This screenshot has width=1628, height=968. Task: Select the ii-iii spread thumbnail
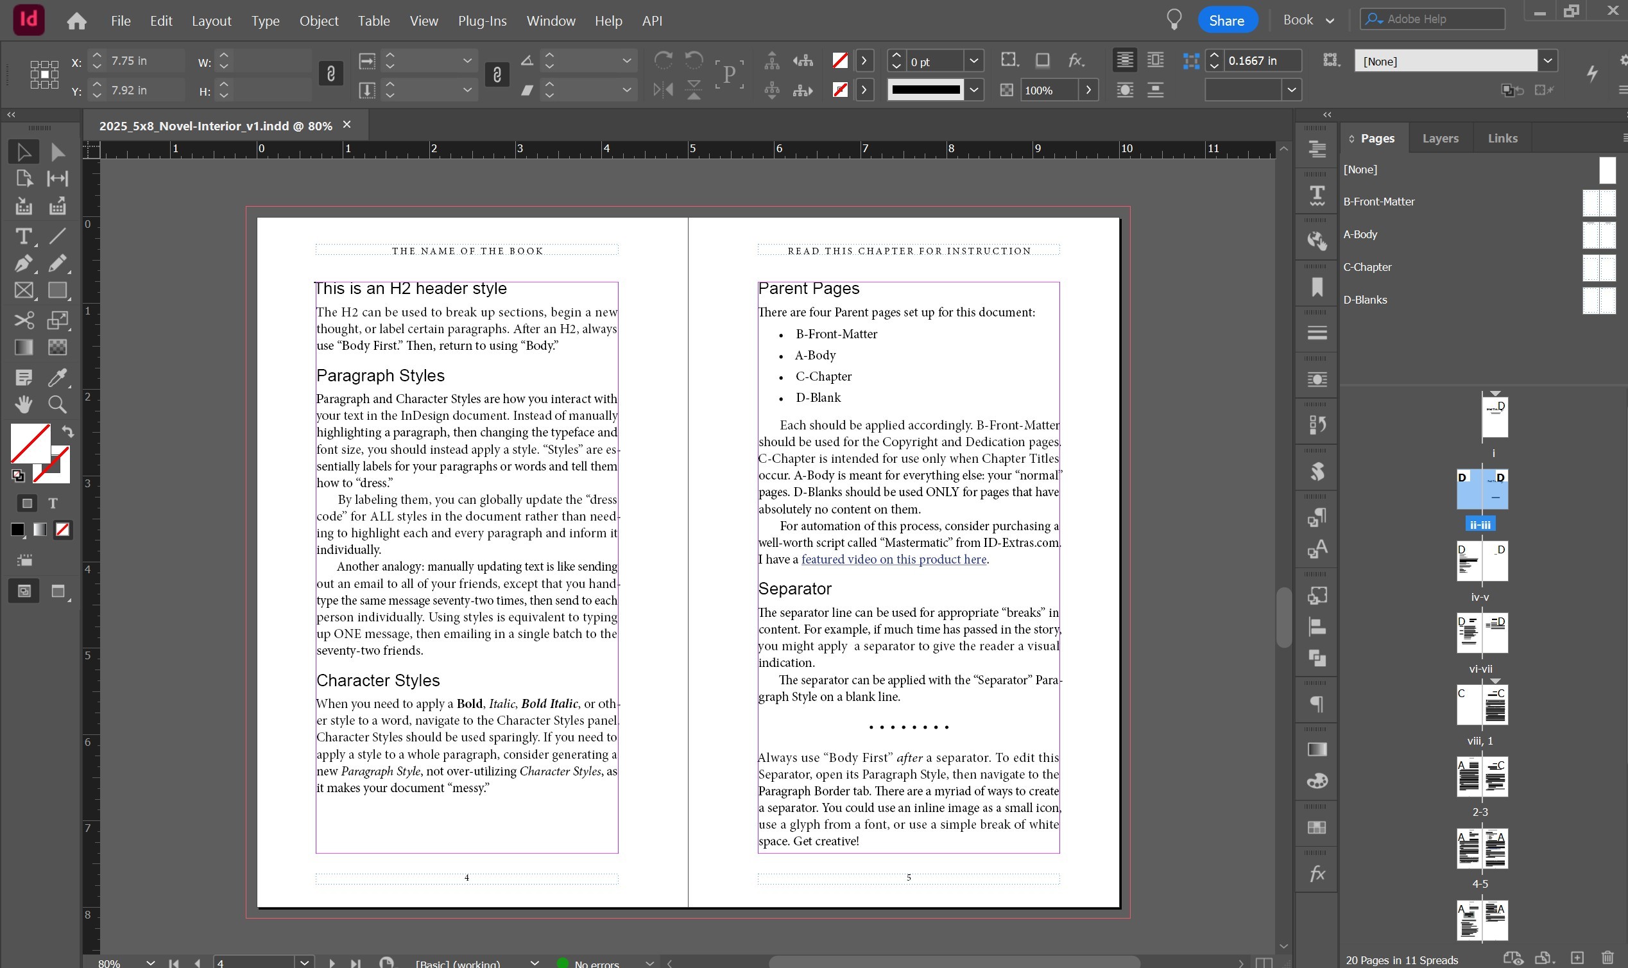1482,489
